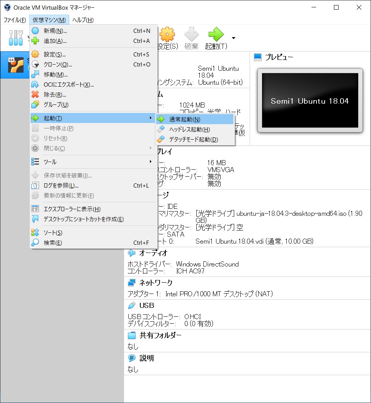Click the ネットワーク section heading

[x=156, y=283]
